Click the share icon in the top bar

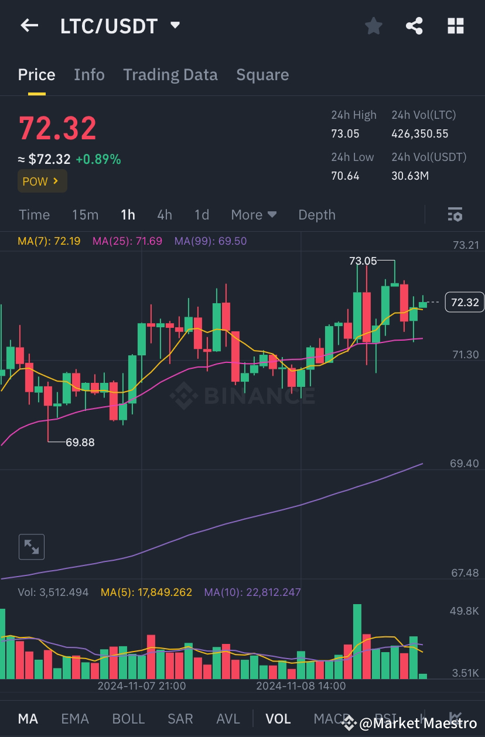pos(414,26)
